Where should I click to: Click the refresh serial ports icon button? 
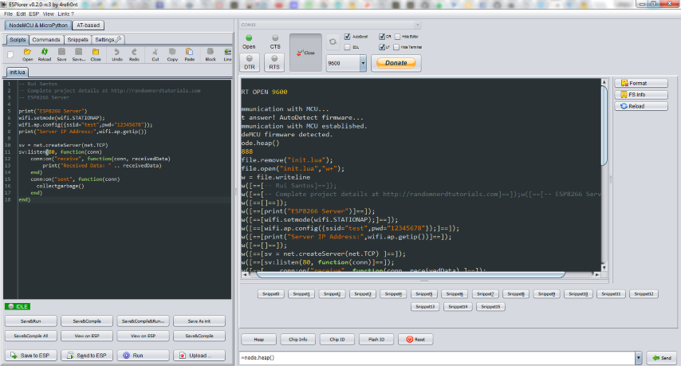point(333,41)
